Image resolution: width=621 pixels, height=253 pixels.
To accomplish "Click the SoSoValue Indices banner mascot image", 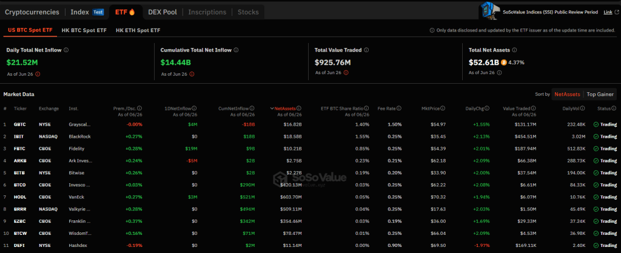I will point(489,11).
